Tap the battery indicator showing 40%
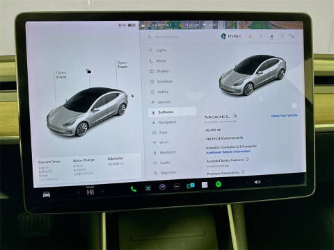Viewport: 334px width, 250px height. coord(127,25)
